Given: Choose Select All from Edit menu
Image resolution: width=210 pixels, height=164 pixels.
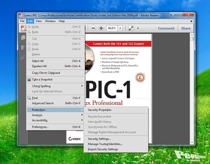Looking at the screenshot, I should [56, 61].
